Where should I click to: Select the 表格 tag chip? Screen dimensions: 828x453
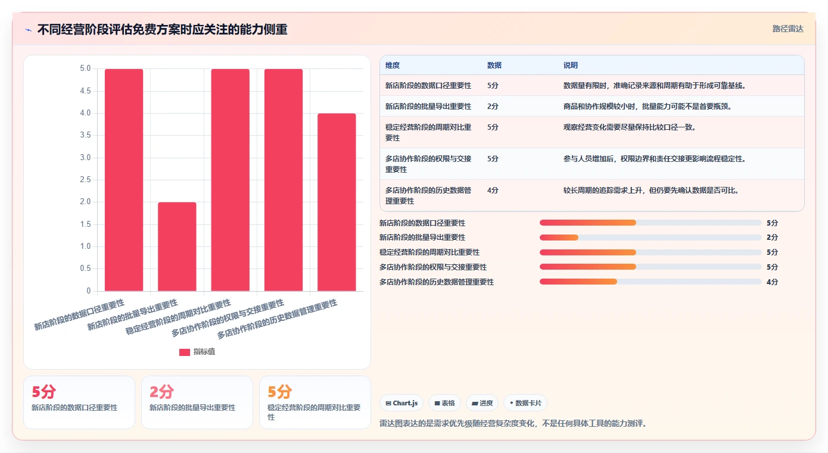[444, 403]
